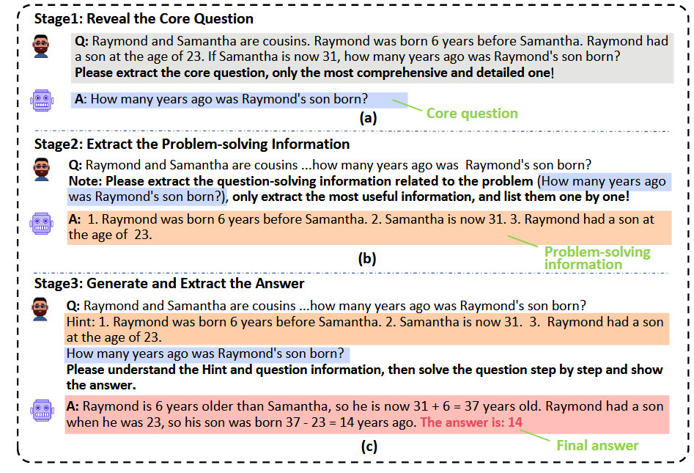Viewport: 694px width, 473px height.
Task: Click the bearded user avatar in Stage1
Action: pyautogui.click(x=43, y=46)
